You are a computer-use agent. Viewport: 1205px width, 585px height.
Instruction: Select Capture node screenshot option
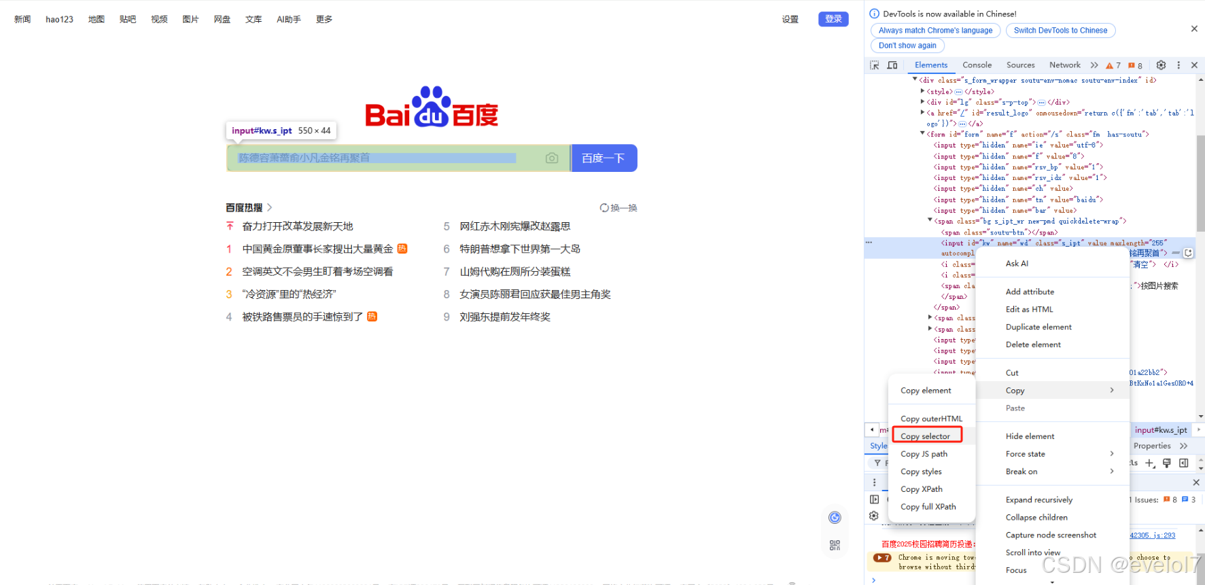(1053, 535)
